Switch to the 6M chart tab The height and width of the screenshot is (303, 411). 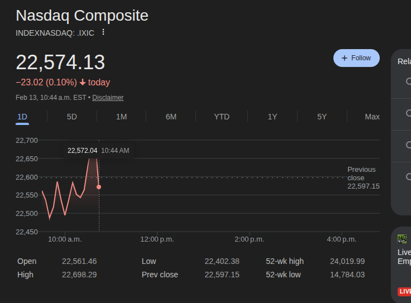click(171, 117)
